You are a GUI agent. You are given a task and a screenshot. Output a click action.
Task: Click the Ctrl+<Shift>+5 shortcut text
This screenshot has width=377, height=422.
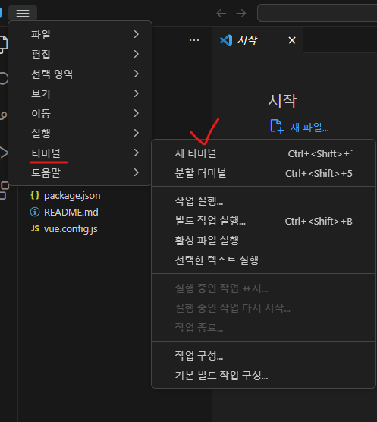point(319,173)
